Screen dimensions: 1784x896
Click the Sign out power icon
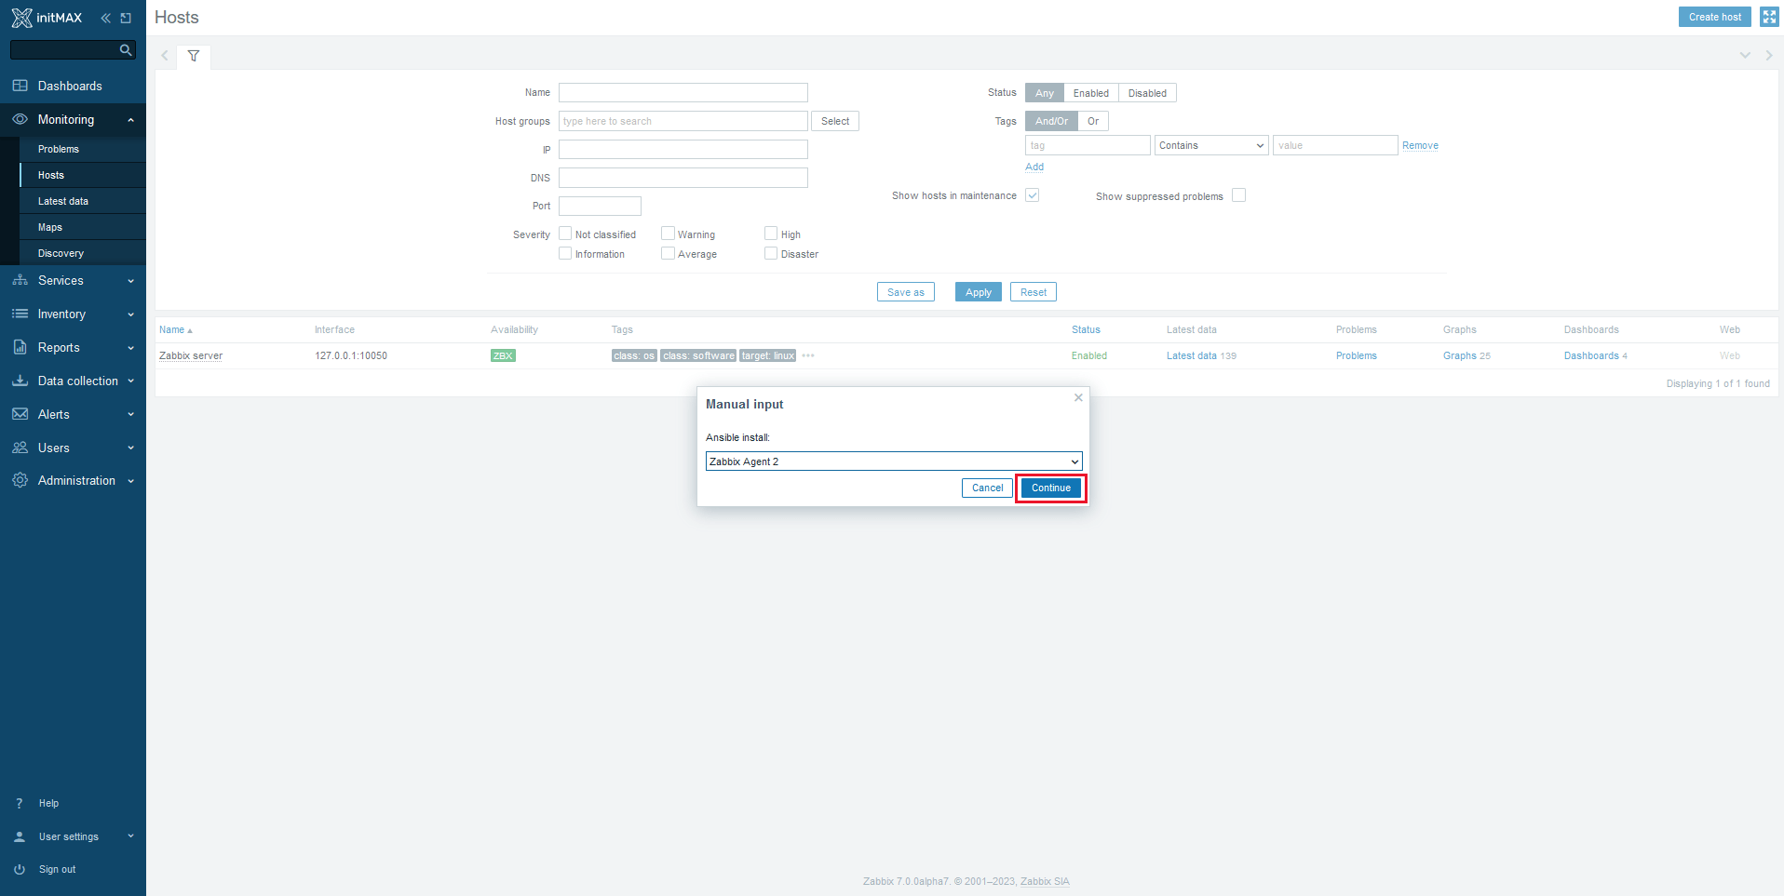pos(20,869)
